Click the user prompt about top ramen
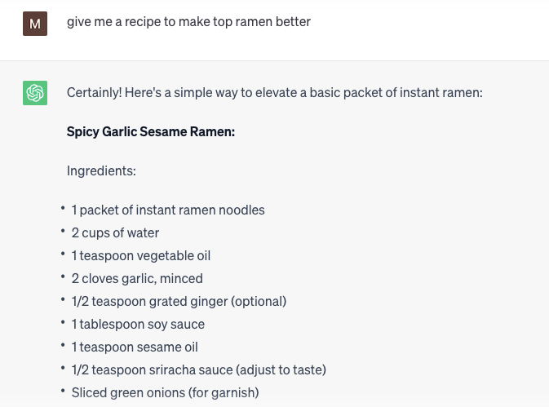This screenshot has height=407, width=549. (188, 22)
